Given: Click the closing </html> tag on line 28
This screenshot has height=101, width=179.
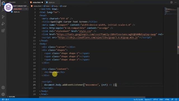Looking at the screenshot, I should (x=44, y=94).
